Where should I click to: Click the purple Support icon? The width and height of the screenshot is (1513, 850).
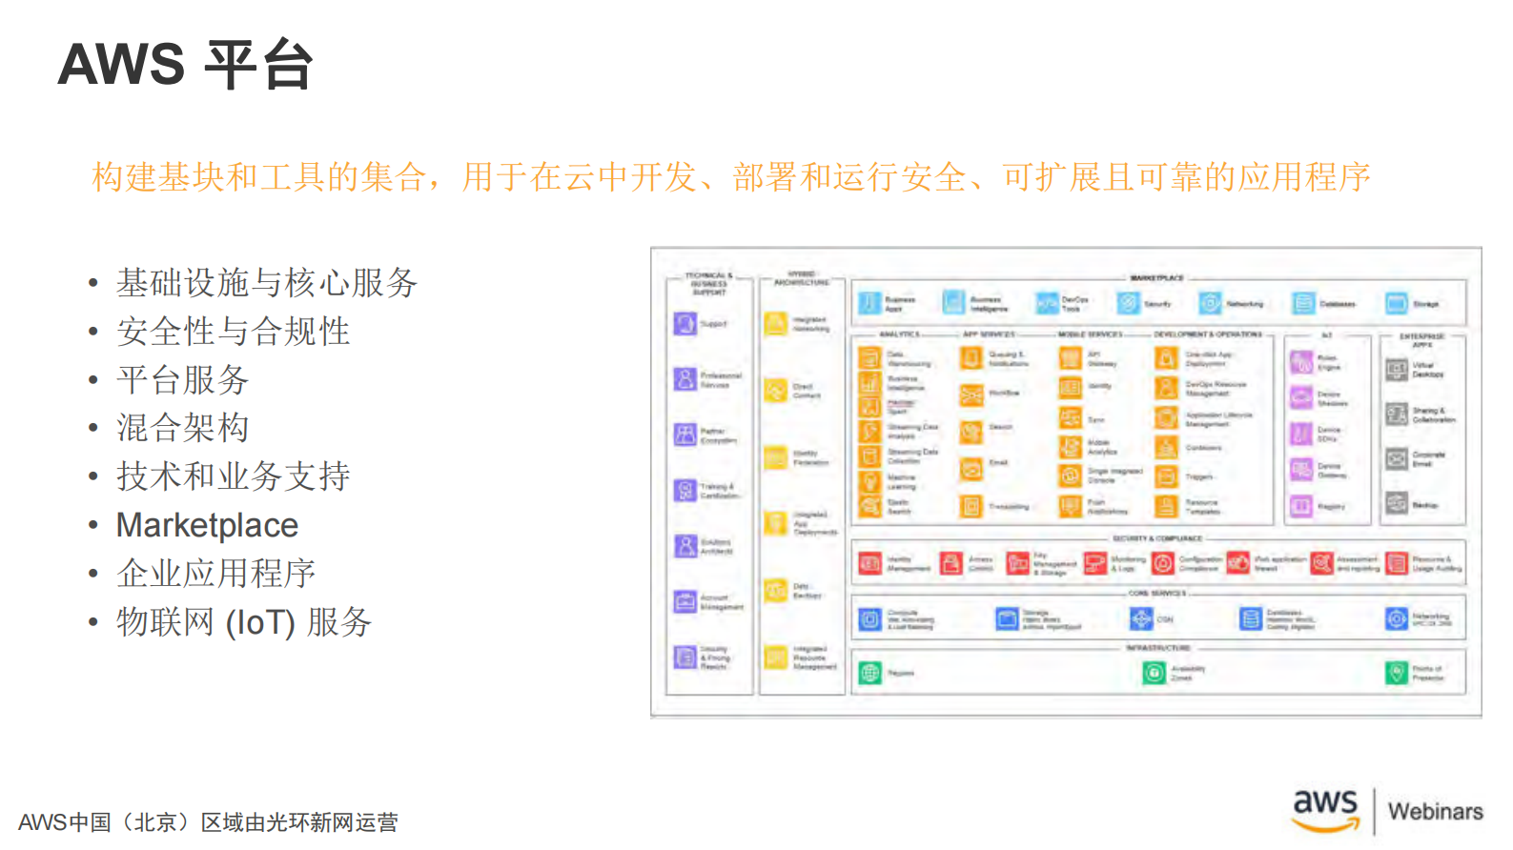click(685, 324)
